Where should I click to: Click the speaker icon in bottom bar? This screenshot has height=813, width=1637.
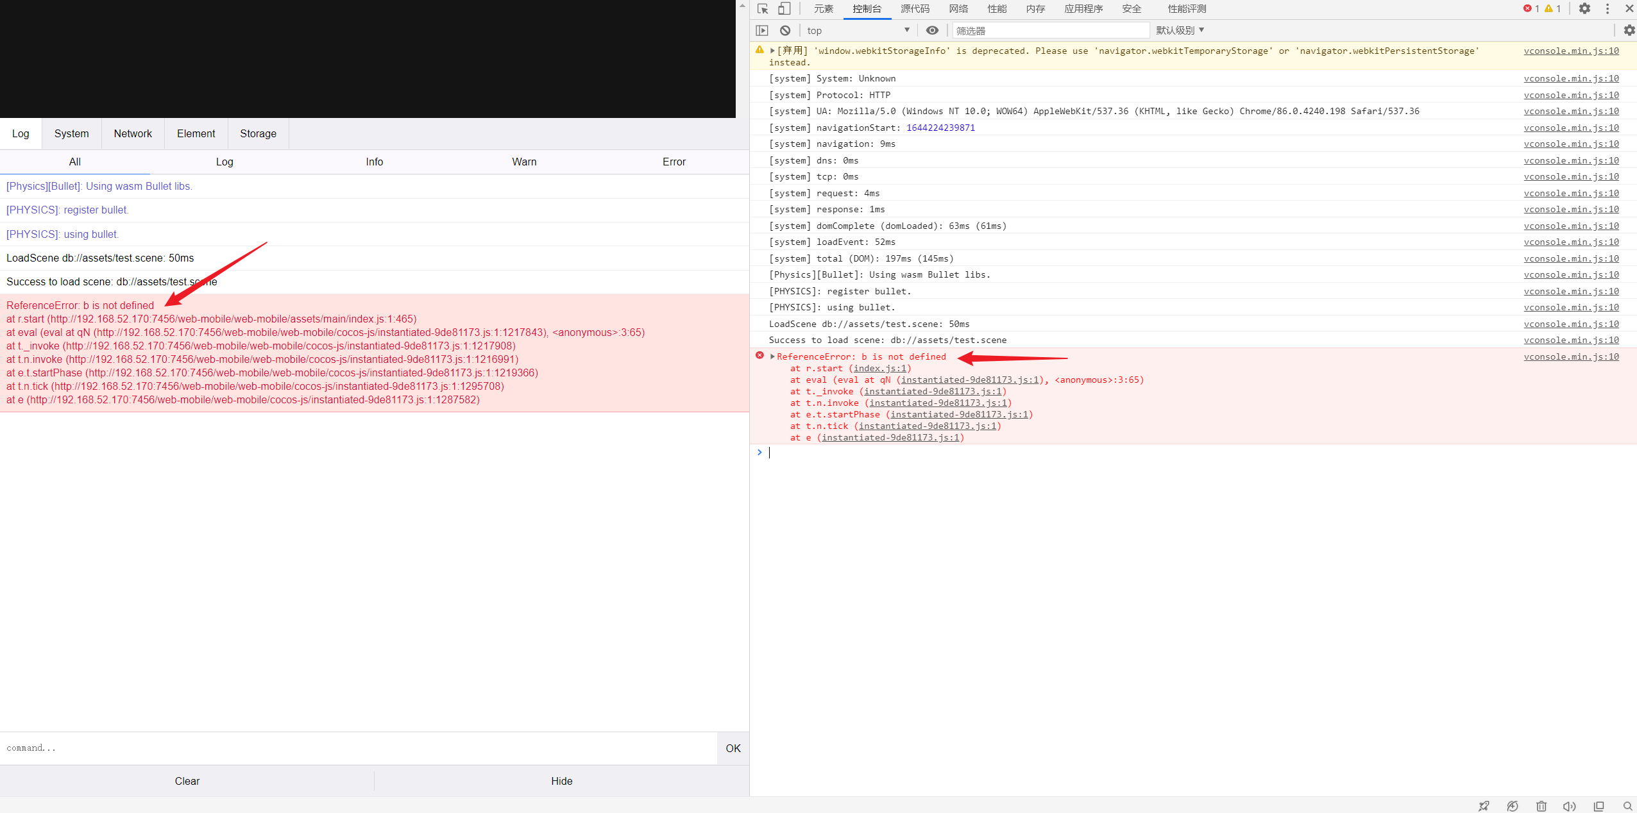tap(1570, 806)
